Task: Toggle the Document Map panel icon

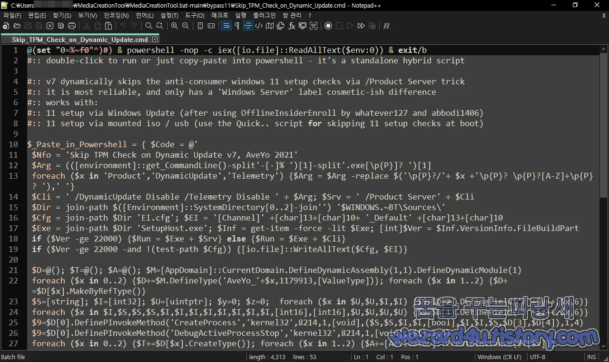Action: [x=270, y=26]
